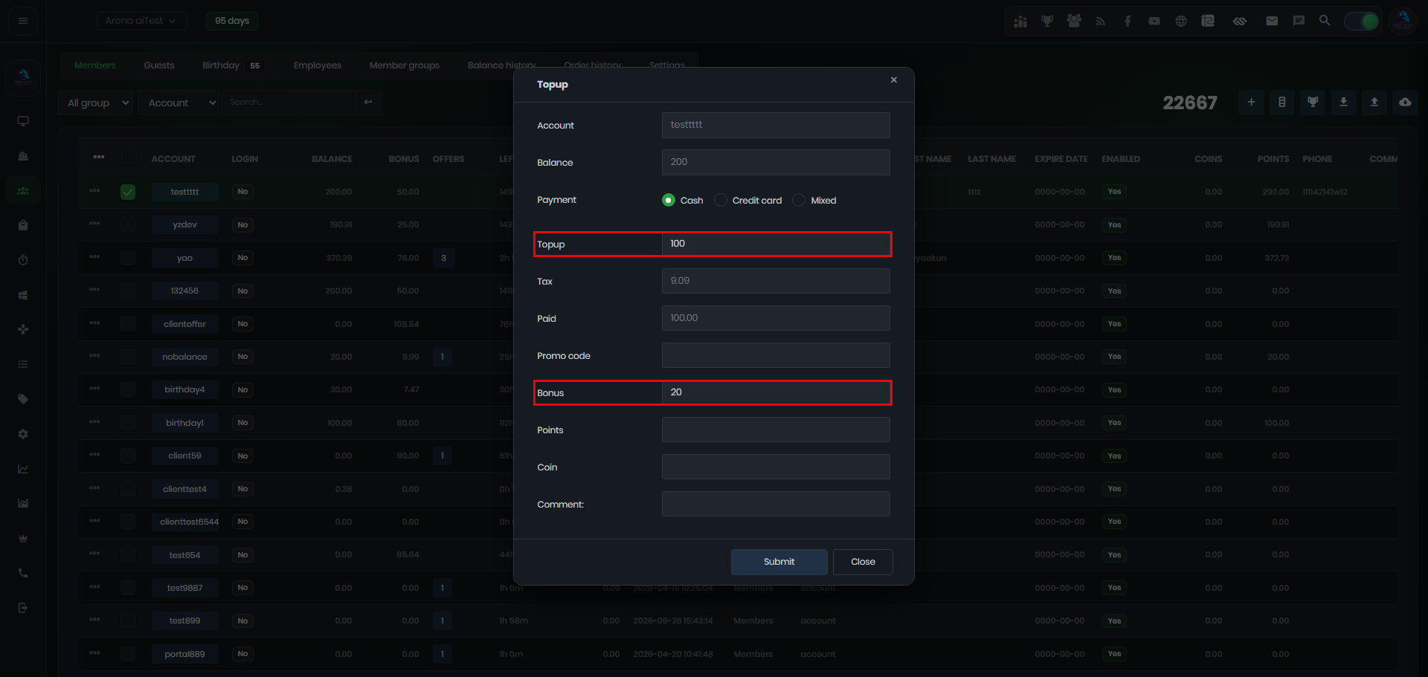
Task: Close the Topup dialog with X
Action: (x=894, y=80)
